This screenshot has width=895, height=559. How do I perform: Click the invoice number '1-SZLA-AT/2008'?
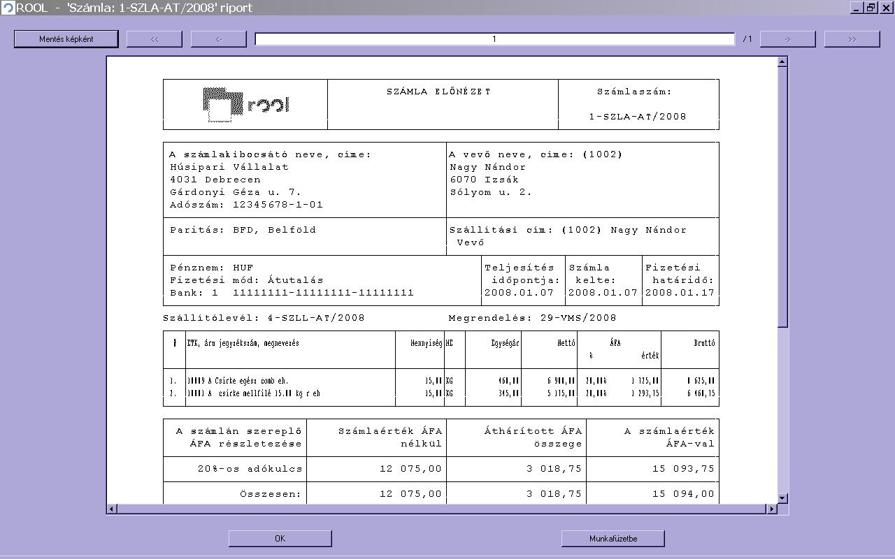coord(638,117)
